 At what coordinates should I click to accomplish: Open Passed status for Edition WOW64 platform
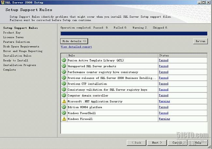164,107
